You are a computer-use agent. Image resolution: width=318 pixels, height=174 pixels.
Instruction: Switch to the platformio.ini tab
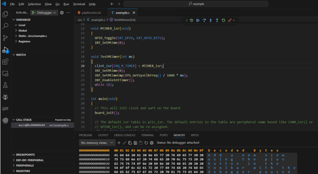tap(91, 12)
